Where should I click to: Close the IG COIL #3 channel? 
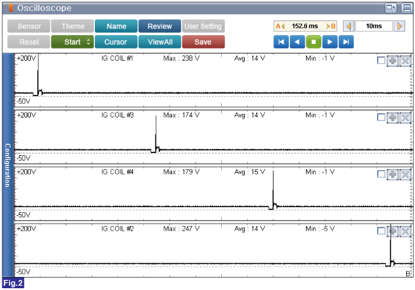[x=405, y=117]
